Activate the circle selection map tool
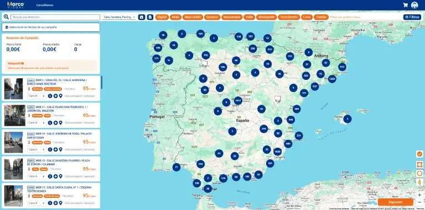The image size is (425, 210). [x=419, y=173]
